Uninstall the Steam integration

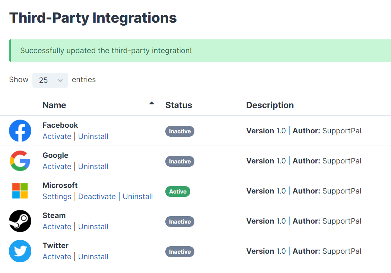coord(93,227)
